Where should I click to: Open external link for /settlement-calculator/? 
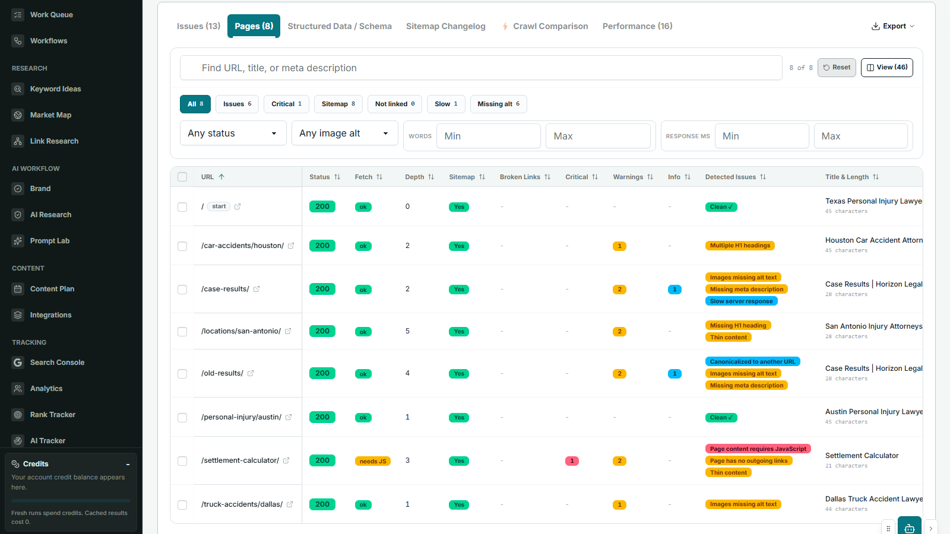click(286, 460)
